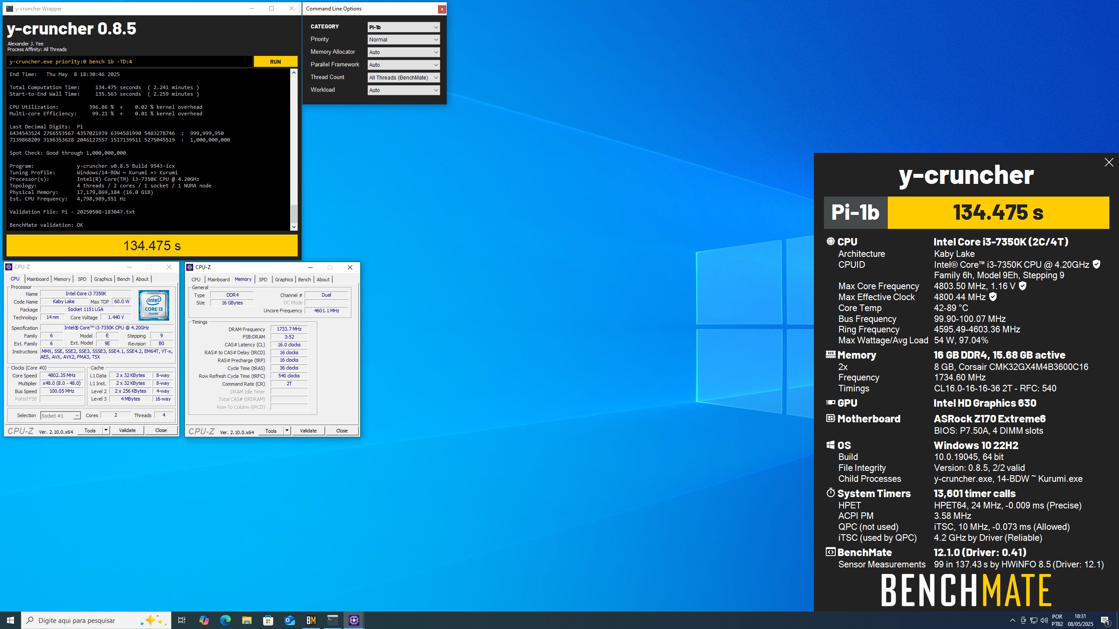1119x629 pixels.
Task: Click the yellow 134.475 s result bar
Action: [x=152, y=245]
